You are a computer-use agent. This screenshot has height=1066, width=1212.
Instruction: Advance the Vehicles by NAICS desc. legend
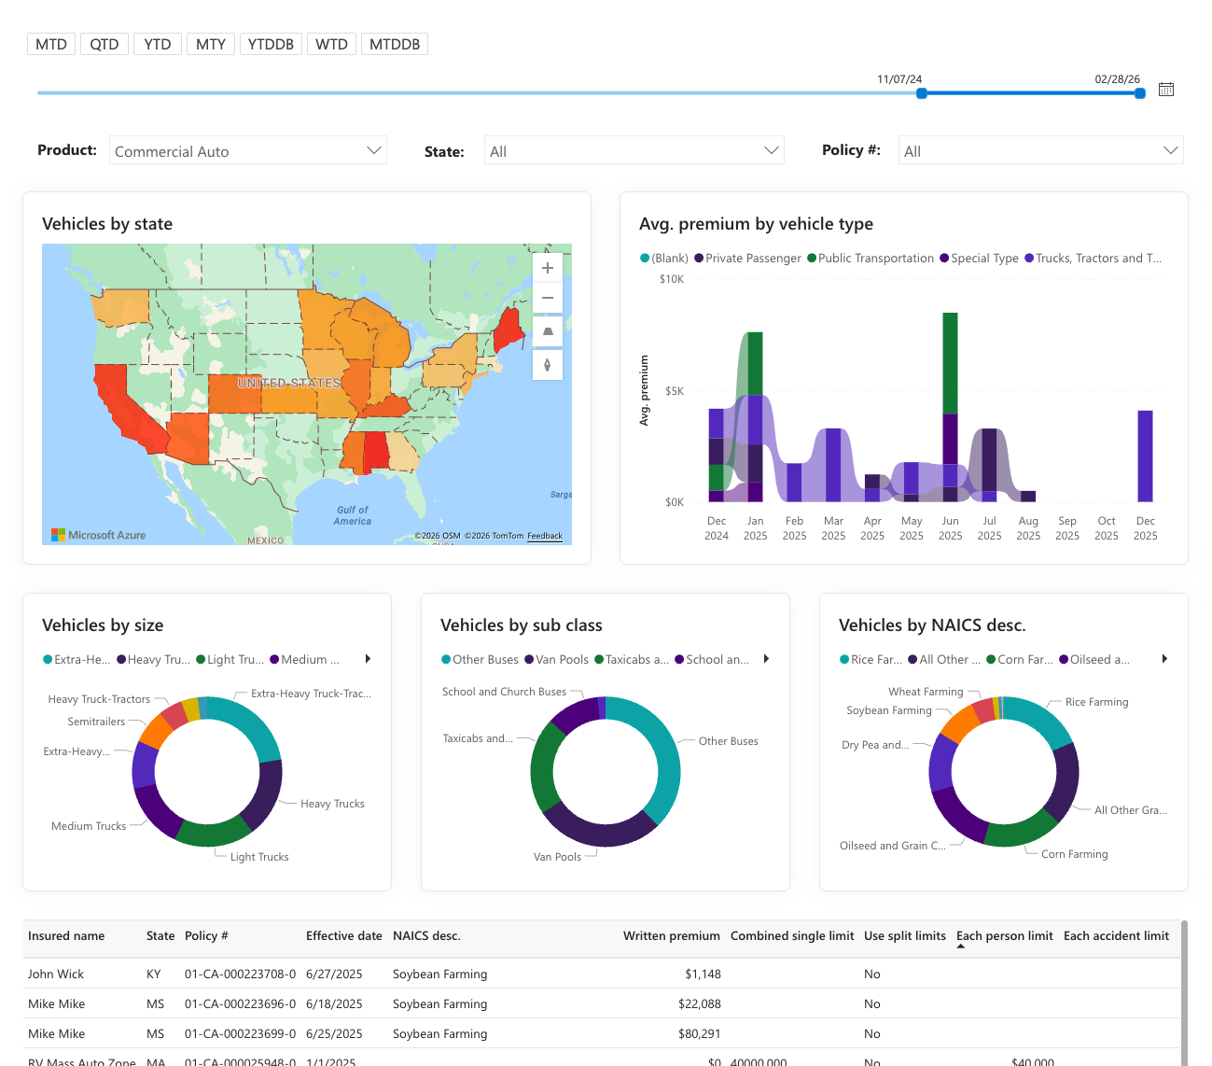click(x=1164, y=659)
